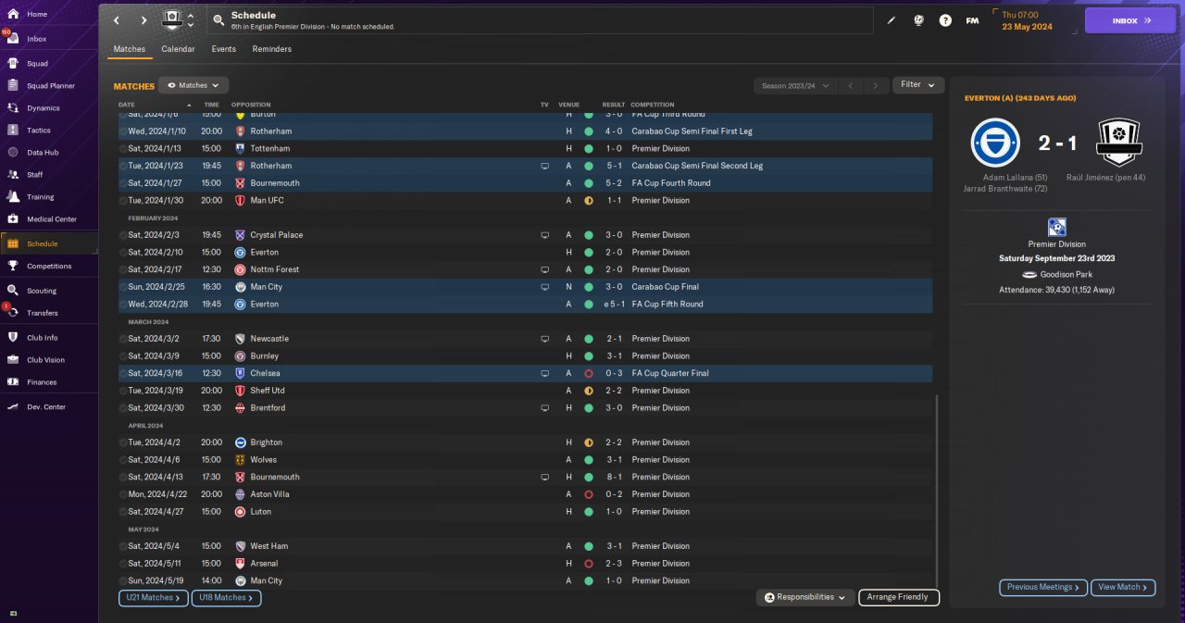Click the club switcher up/down arrows
This screenshot has width=1185, height=623.
191,20
